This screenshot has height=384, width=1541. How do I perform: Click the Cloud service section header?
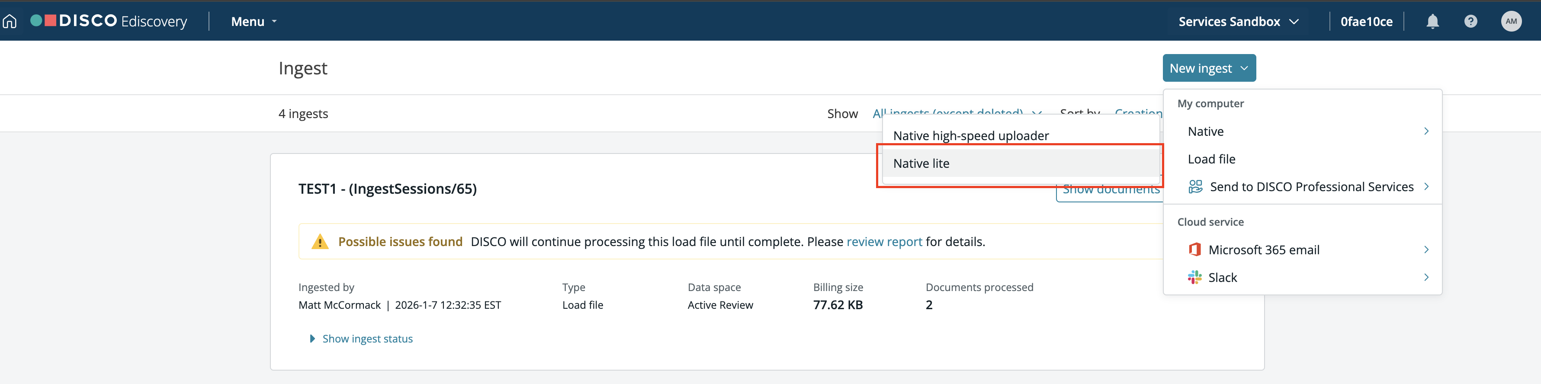click(1210, 222)
